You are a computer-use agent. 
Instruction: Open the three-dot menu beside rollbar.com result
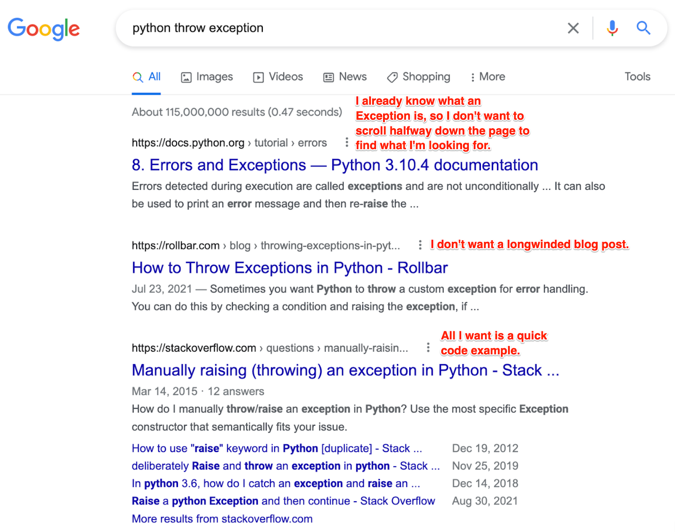[x=420, y=245]
